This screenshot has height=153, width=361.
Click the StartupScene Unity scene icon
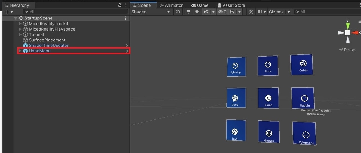click(21, 18)
